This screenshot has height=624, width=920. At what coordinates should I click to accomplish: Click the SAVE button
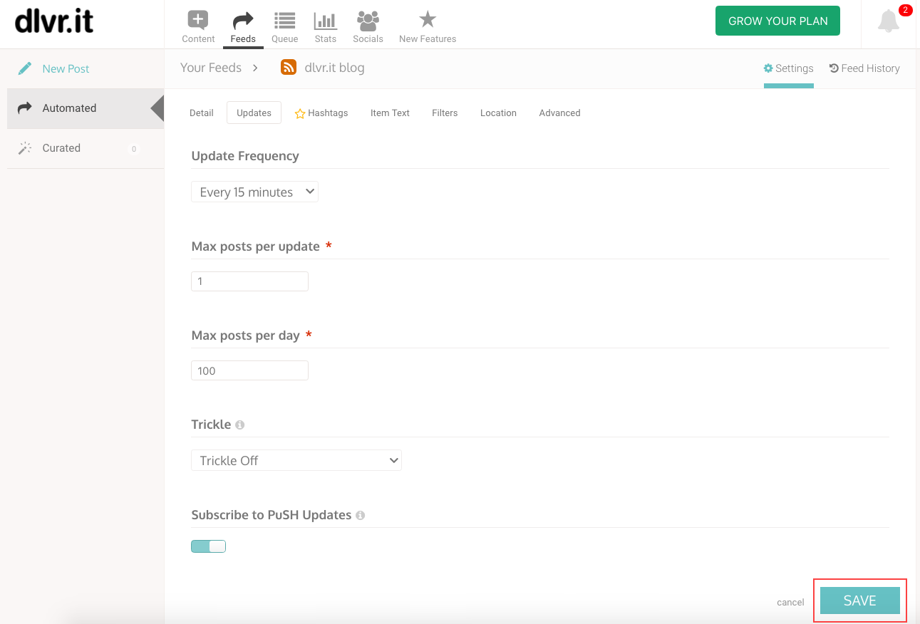tap(859, 600)
